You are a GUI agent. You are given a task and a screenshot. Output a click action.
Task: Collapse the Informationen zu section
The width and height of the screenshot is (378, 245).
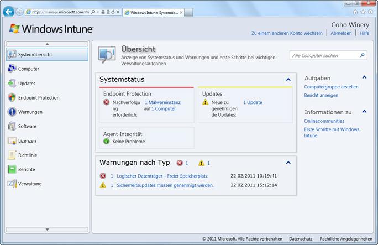pyautogui.click(x=364, y=111)
